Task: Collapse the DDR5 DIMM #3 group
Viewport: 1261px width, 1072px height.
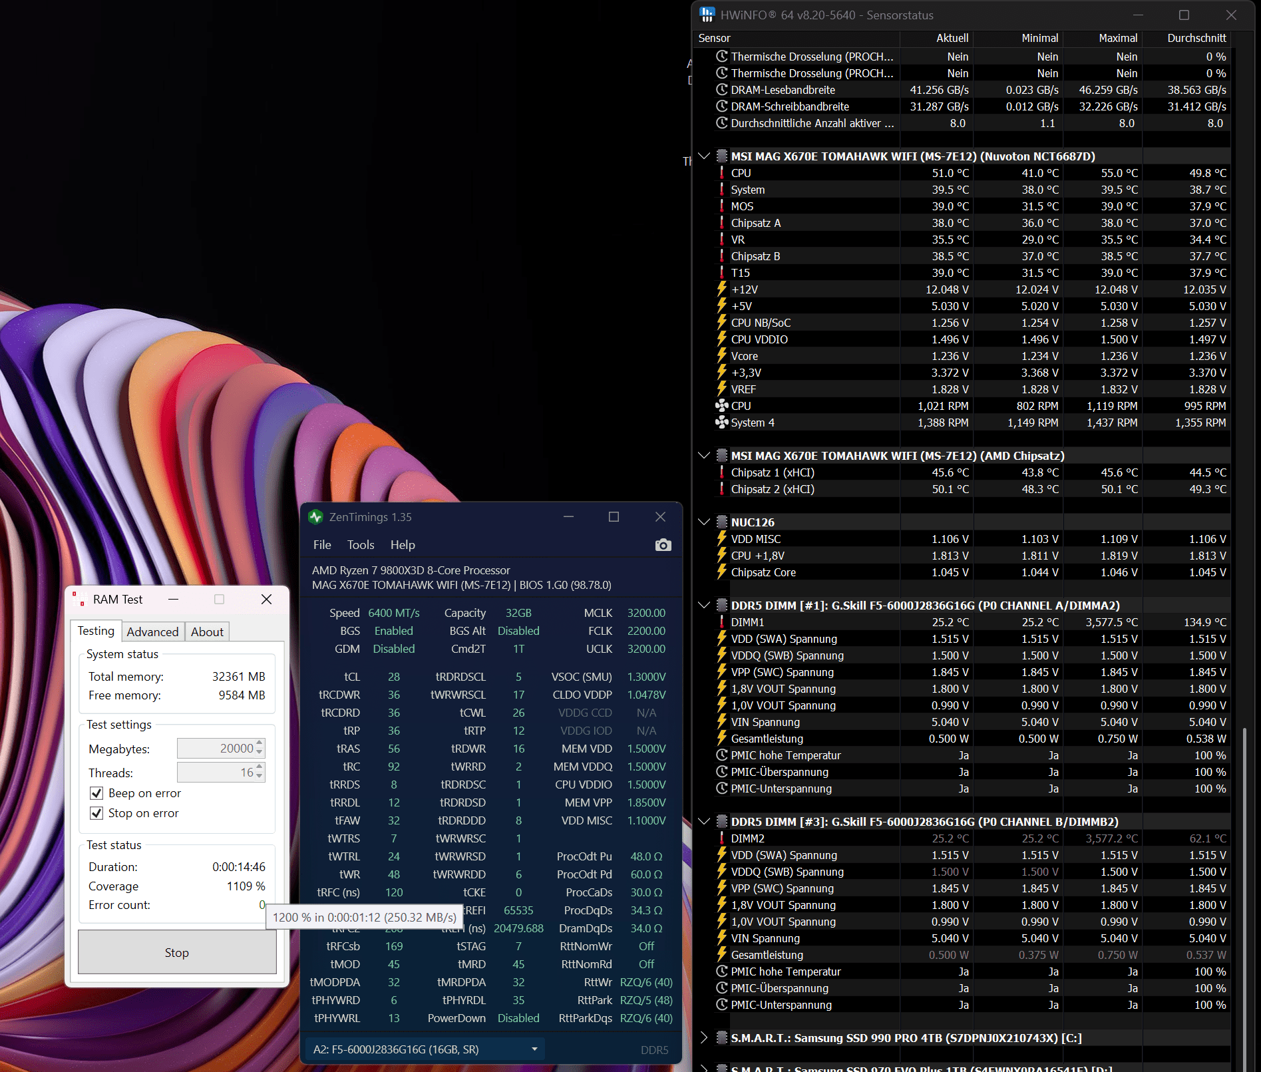Action: point(704,822)
